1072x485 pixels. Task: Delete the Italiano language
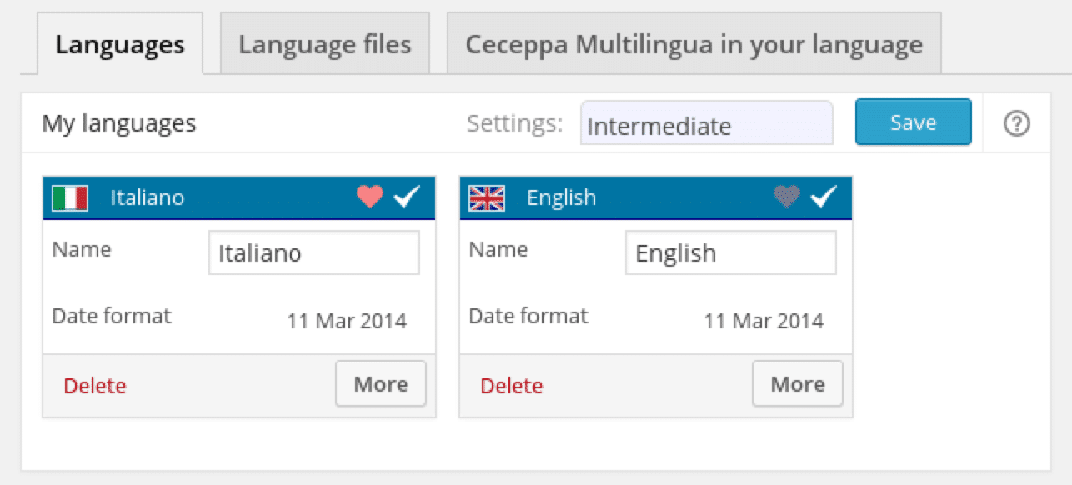tap(95, 386)
